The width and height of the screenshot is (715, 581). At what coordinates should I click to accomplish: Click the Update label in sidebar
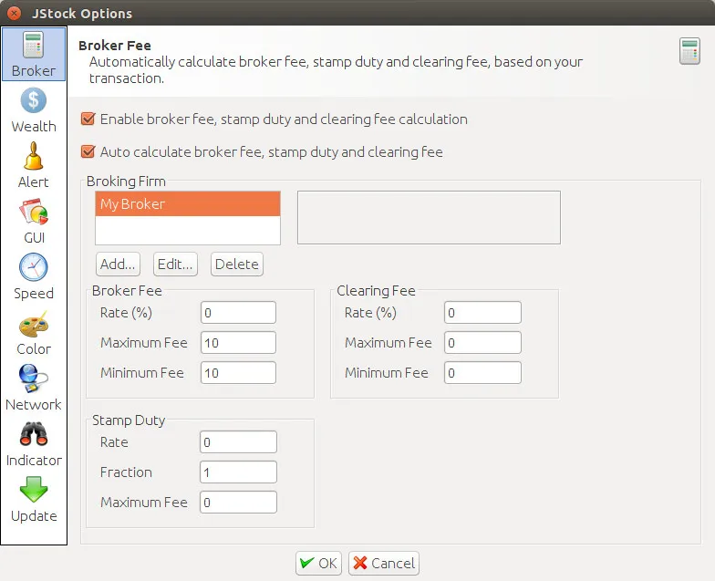[x=34, y=516]
